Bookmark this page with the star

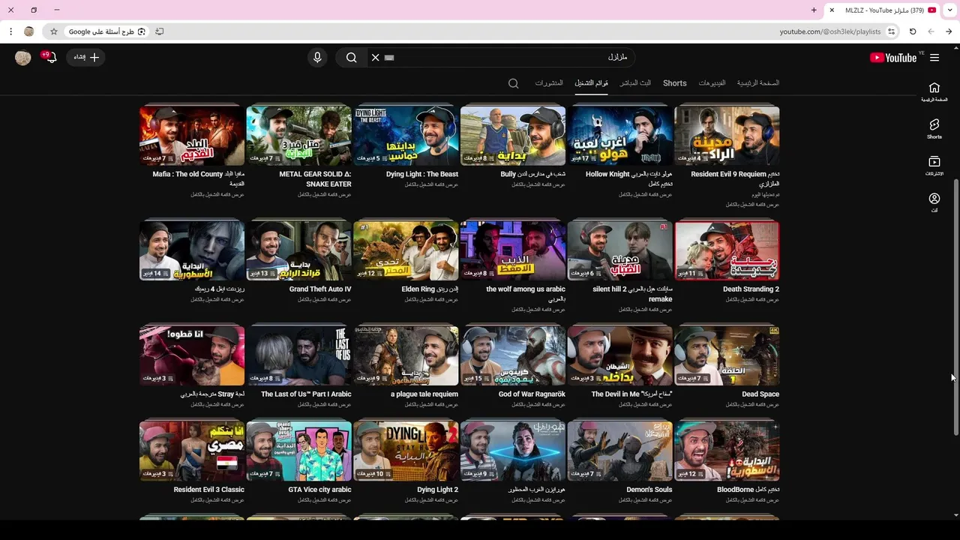point(53,31)
